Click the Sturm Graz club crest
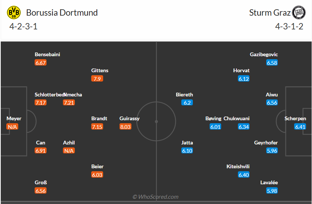 tap(298, 13)
